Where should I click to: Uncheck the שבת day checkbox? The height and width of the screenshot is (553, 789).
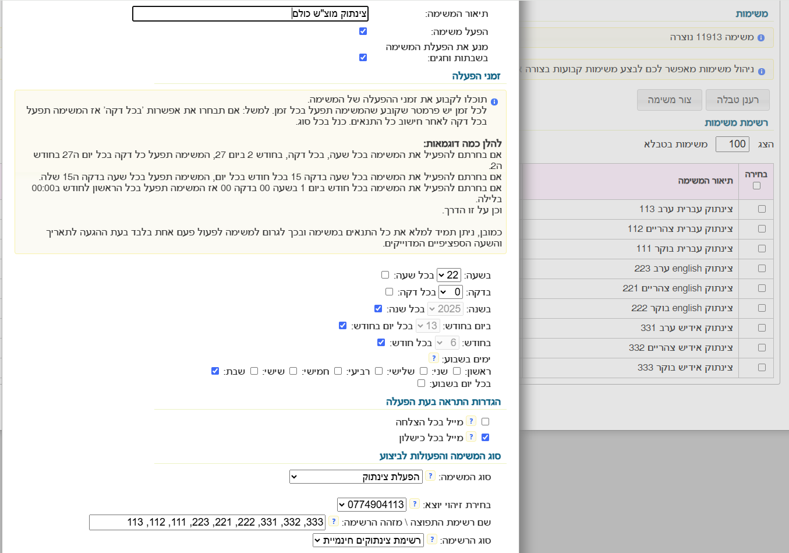point(215,371)
